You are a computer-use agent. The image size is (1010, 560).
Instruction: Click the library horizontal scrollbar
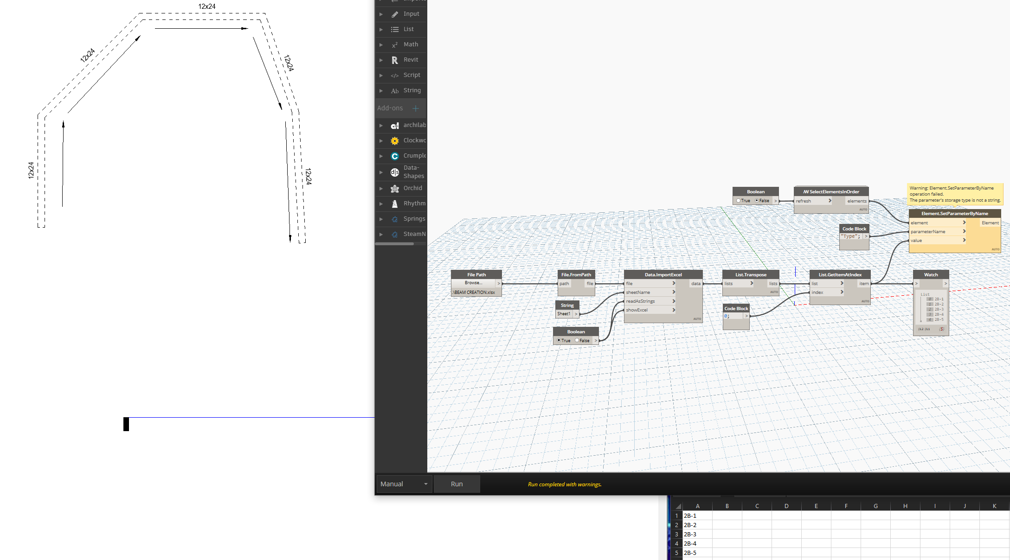394,244
